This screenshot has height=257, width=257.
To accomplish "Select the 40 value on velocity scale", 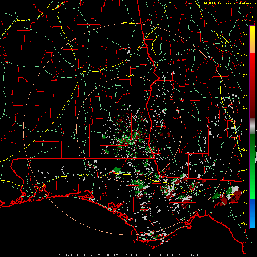I will tap(245, 86).
